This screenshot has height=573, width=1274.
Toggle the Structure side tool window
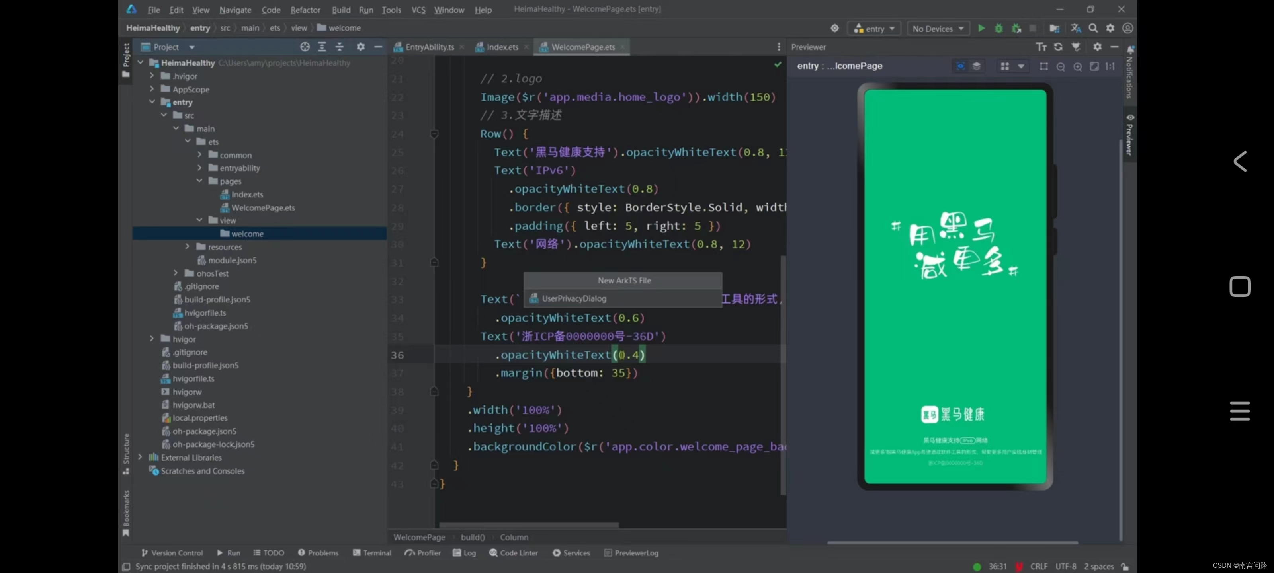coord(126,453)
